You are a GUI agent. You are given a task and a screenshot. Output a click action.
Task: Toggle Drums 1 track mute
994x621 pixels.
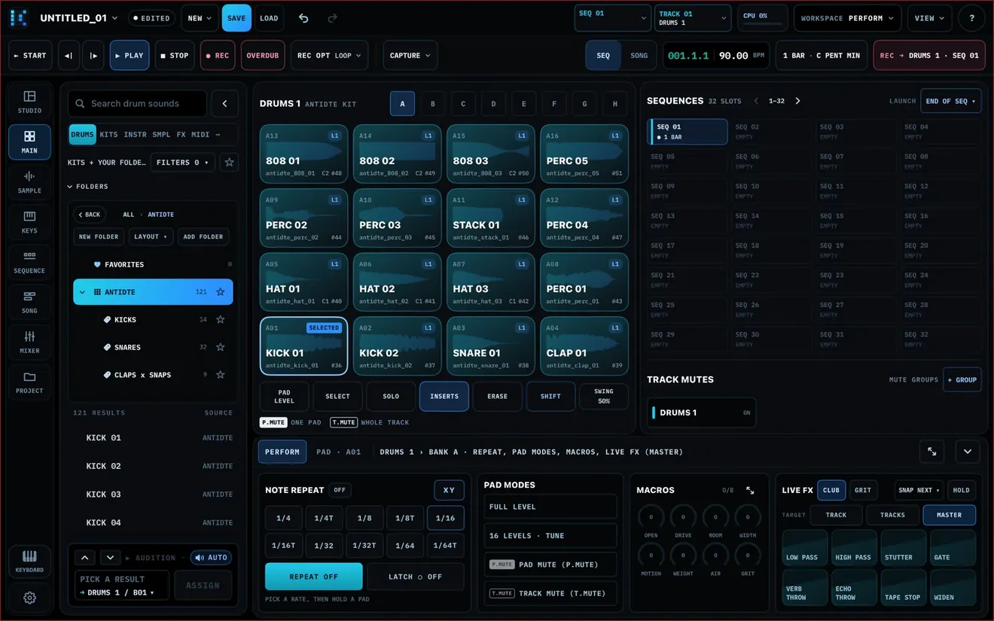[701, 412]
